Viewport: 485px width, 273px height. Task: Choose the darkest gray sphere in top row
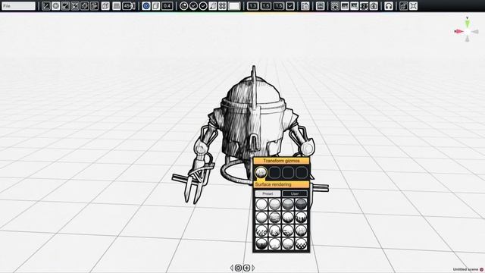301,204
